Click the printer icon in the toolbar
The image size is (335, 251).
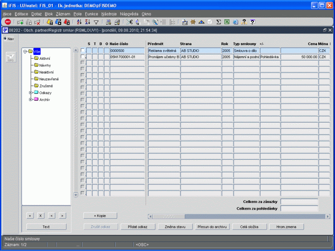click(108, 22)
